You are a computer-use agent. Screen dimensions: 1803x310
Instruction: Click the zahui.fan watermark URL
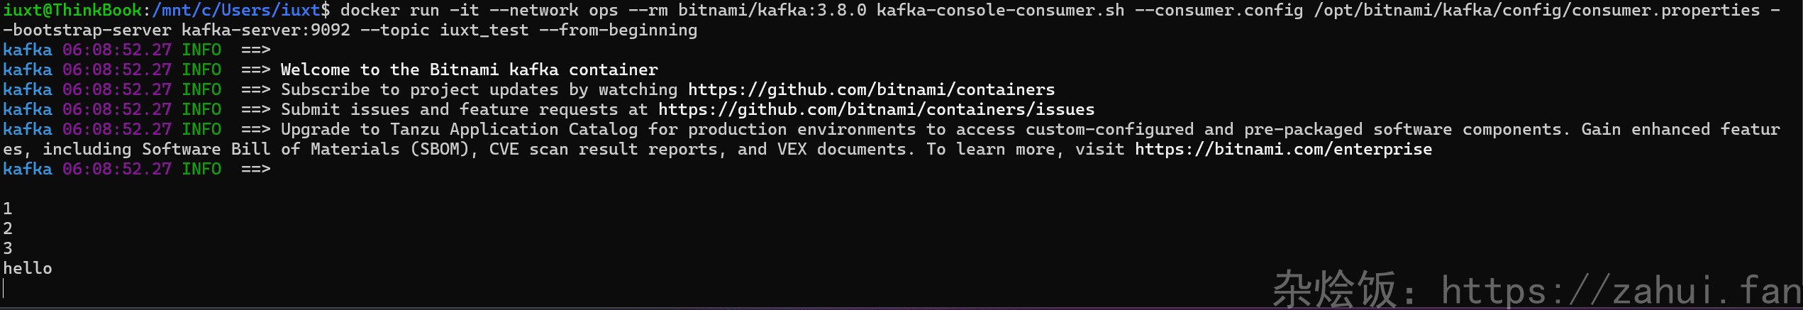1620,291
